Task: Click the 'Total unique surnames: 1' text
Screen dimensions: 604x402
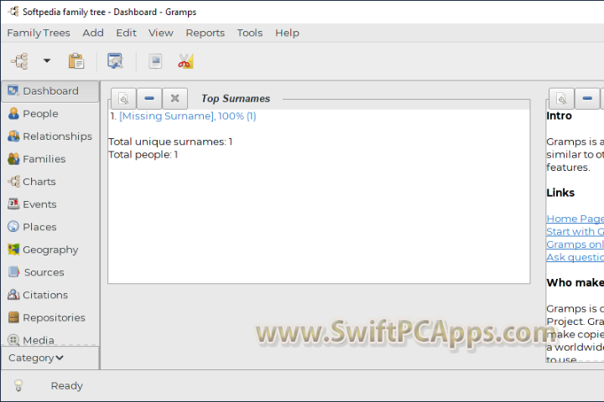Action: [x=170, y=142]
